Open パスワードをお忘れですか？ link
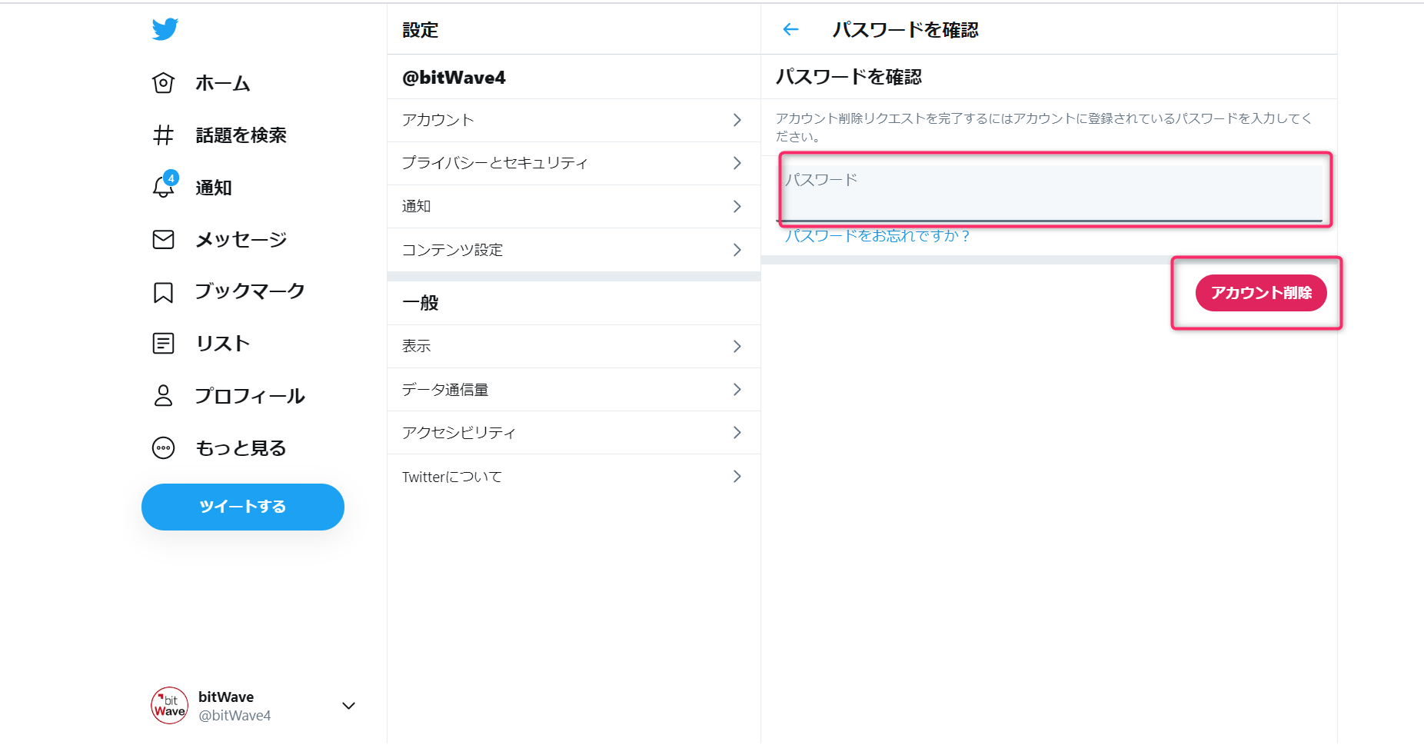1424x745 pixels. (x=877, y=236)
